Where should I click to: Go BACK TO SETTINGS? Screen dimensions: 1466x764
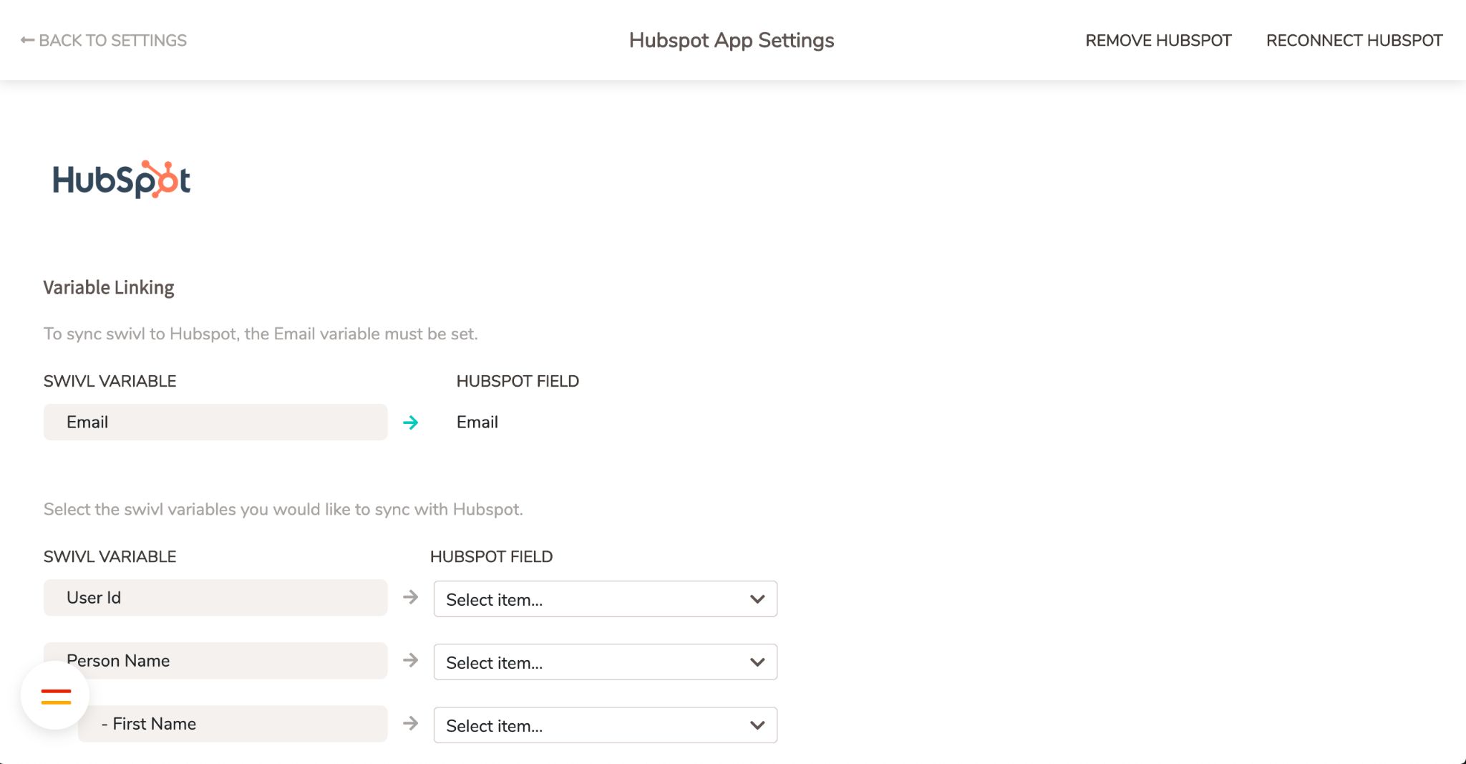(103, 40)
